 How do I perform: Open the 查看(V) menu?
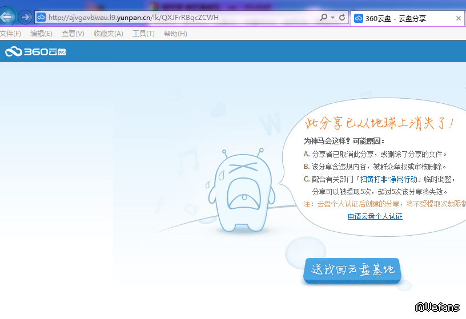(73, 34)
